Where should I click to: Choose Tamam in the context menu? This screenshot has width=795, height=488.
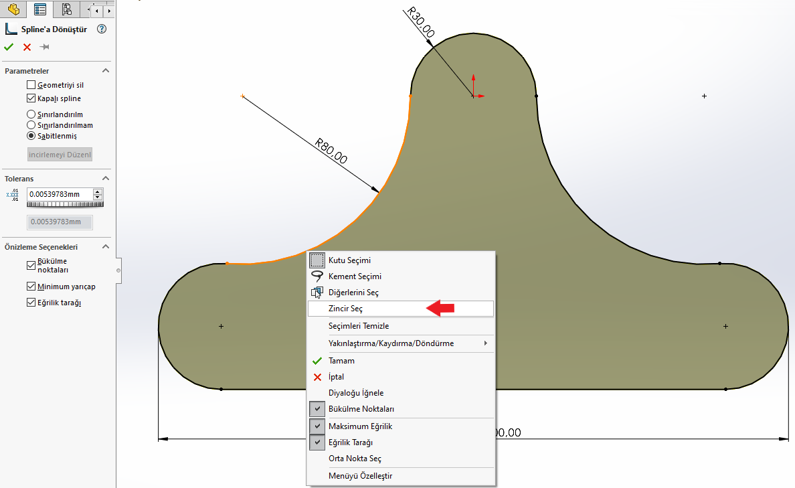(343, 360)
